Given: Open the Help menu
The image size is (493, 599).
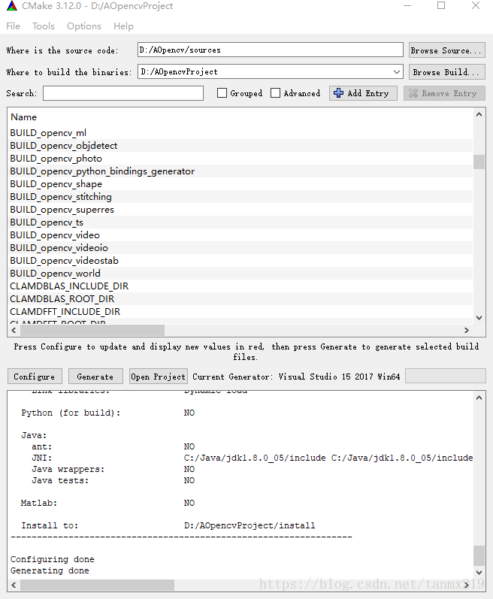Looking at the screenshot, I should [123, 26].
